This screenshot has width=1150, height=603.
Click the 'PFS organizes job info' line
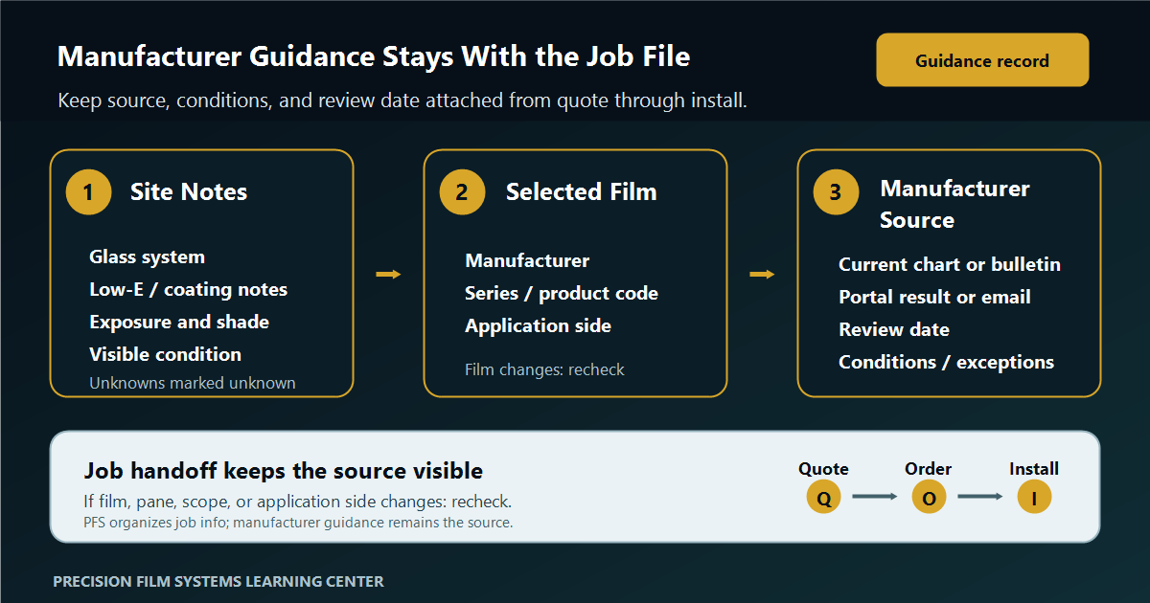299,523
